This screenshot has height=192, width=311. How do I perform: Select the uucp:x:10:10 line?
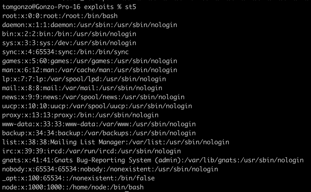(97, 106)
